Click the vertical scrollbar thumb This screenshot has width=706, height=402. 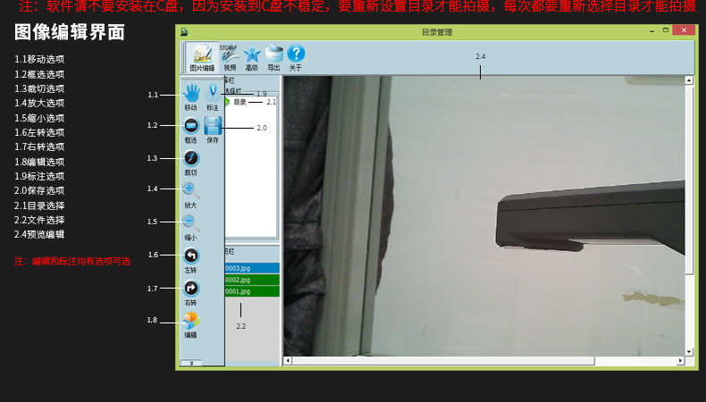coord(689,180)
